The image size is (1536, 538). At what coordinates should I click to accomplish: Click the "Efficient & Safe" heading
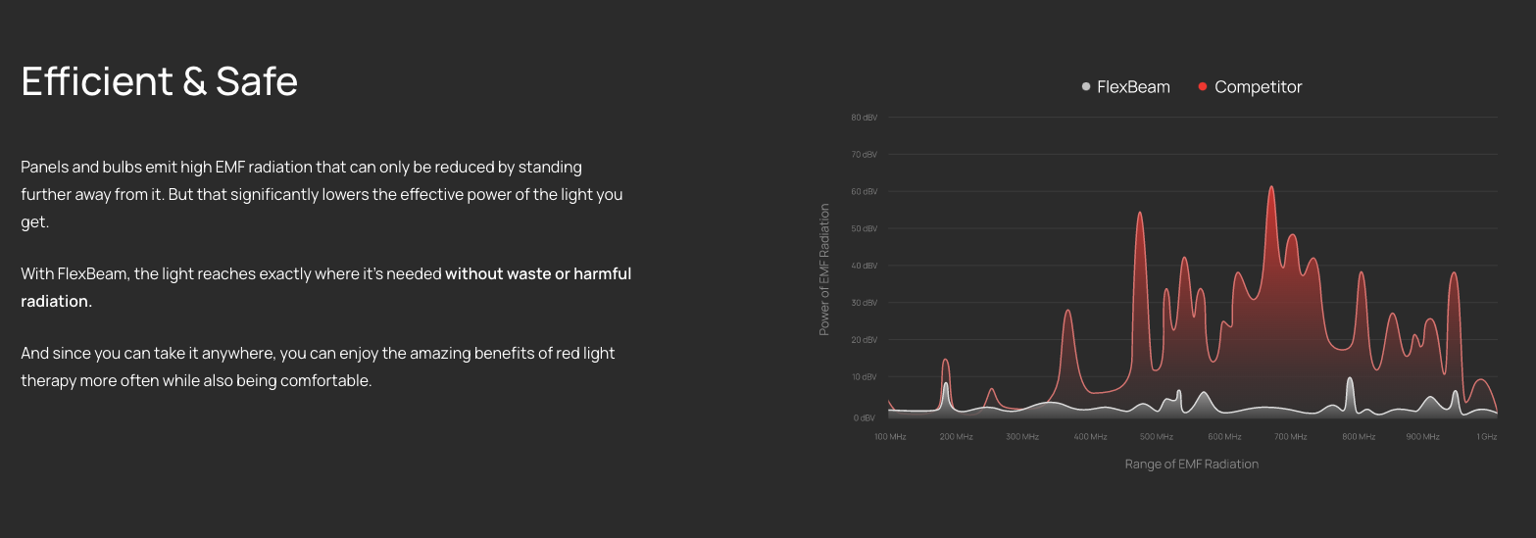[160, 81]
